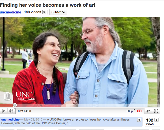Expand the video description chevron
This screenshot has width=164, height=130.
139,120
